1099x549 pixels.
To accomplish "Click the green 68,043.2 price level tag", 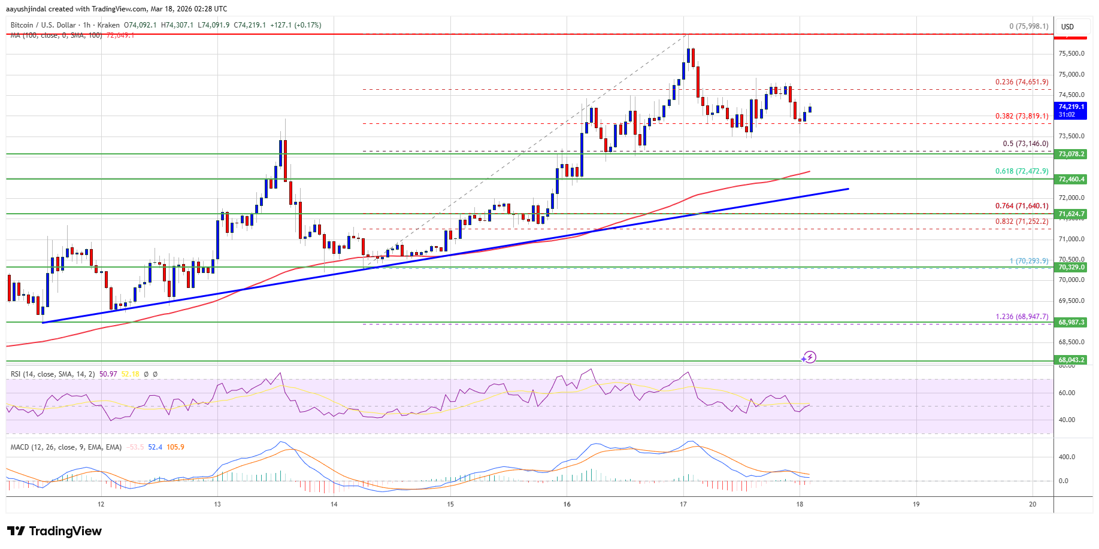I will pos(1071,360).
